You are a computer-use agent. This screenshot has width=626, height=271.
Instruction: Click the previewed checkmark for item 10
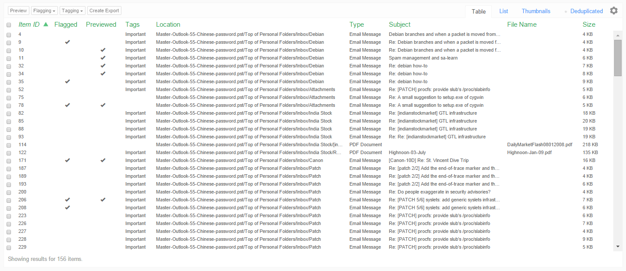coord(103,50)
